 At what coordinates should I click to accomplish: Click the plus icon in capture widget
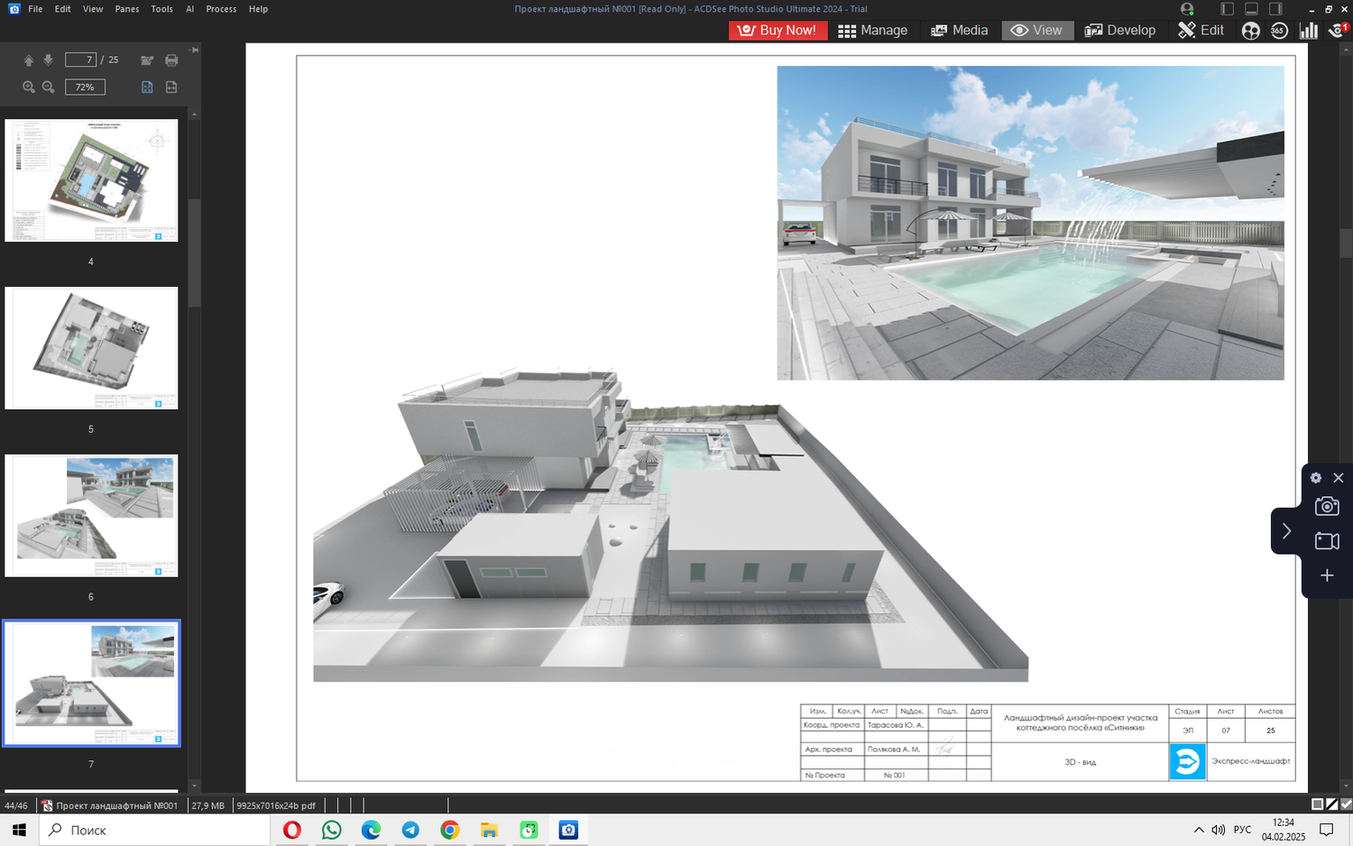click(1327, 575)
